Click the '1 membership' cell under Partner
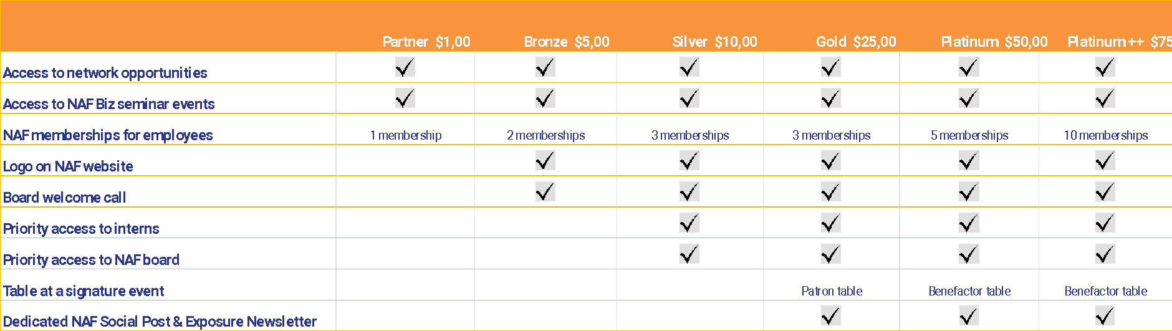1172x331 pixels. point(406,135)
